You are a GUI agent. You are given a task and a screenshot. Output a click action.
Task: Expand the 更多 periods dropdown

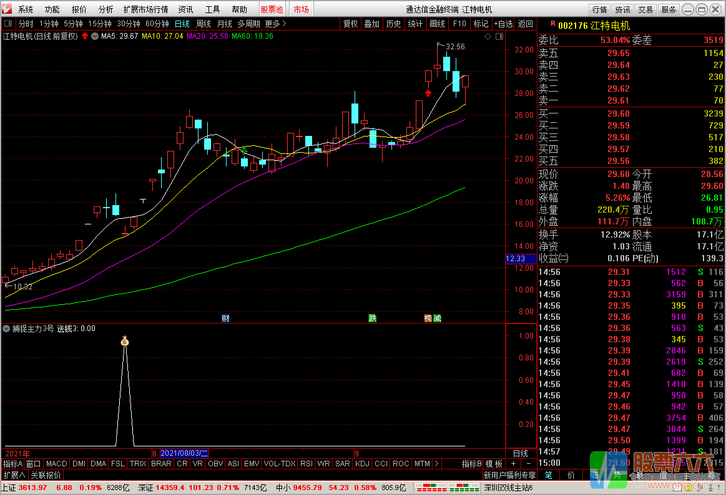point(275,24)
